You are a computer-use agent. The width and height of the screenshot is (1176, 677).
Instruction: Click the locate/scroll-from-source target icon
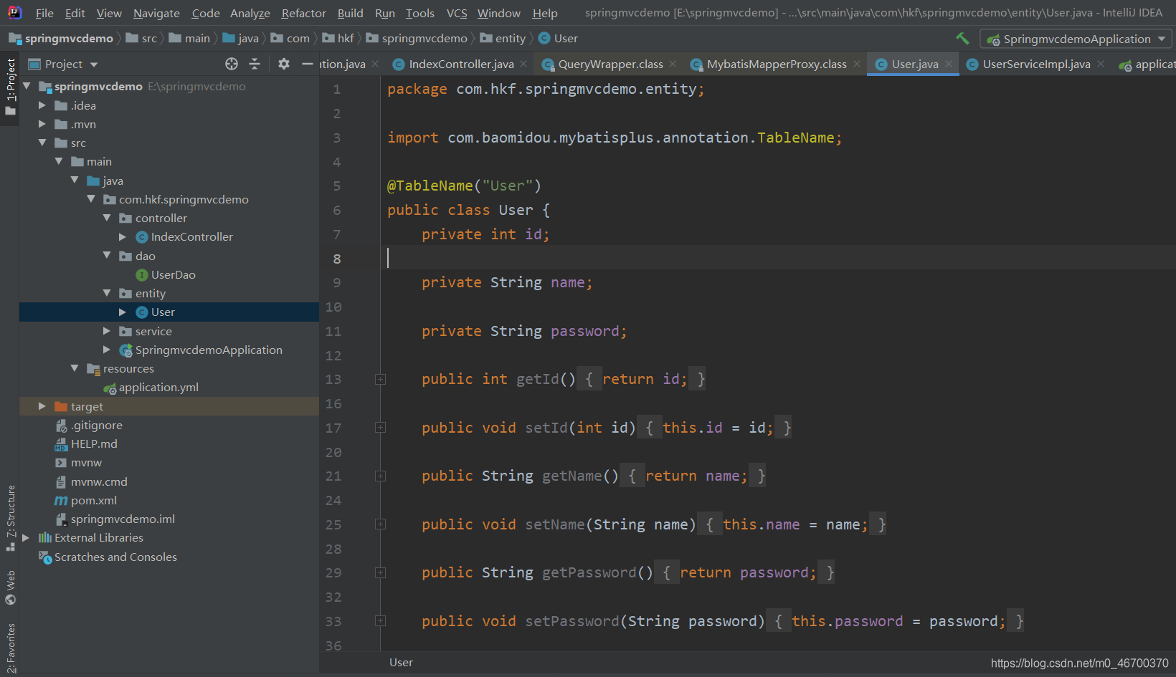click(x=232, y=64)
